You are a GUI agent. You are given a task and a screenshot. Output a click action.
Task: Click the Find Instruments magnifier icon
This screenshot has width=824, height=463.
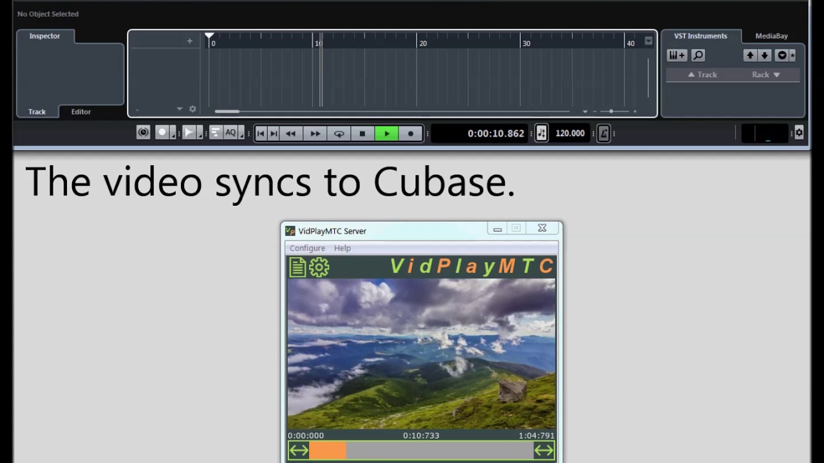pos(698,55)
